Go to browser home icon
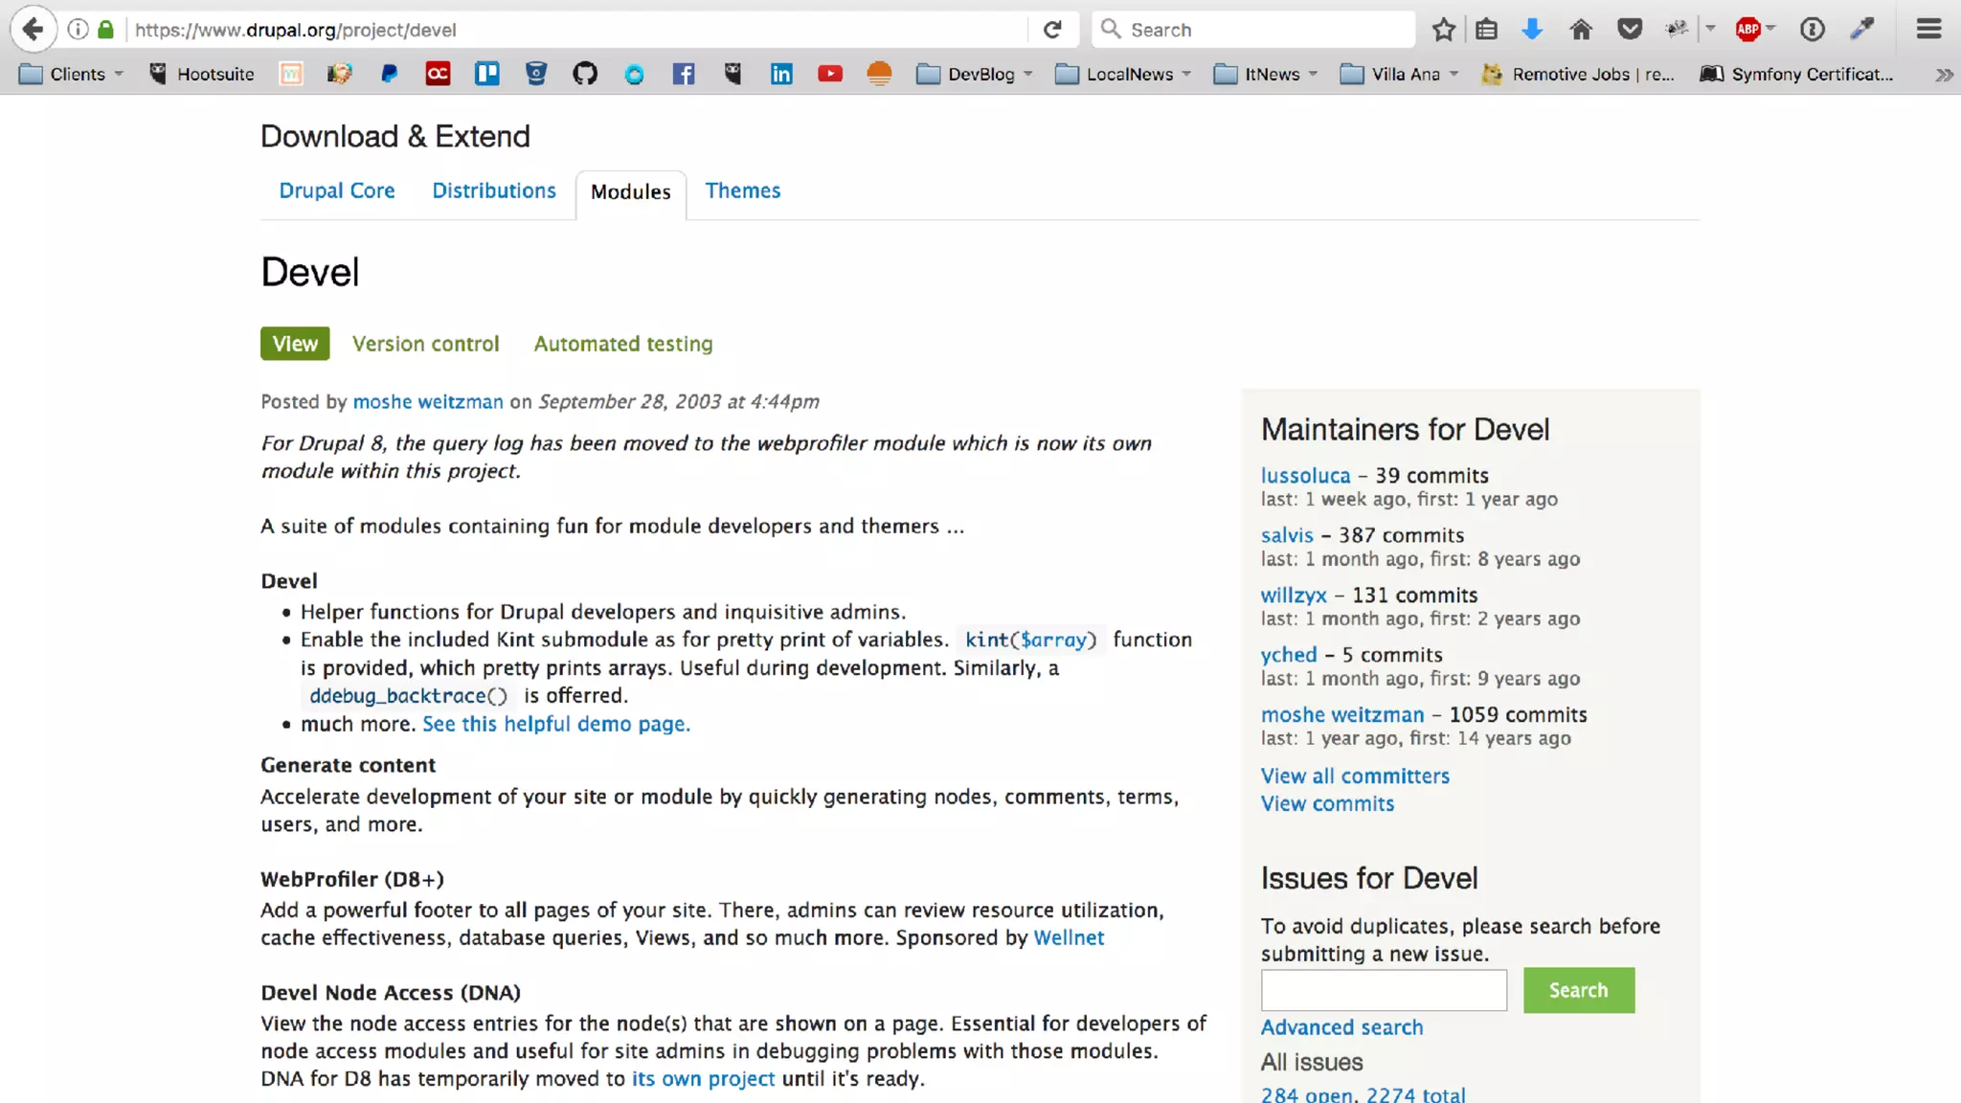The width and height of the screenshot is (1961, 1103). 1581,30
